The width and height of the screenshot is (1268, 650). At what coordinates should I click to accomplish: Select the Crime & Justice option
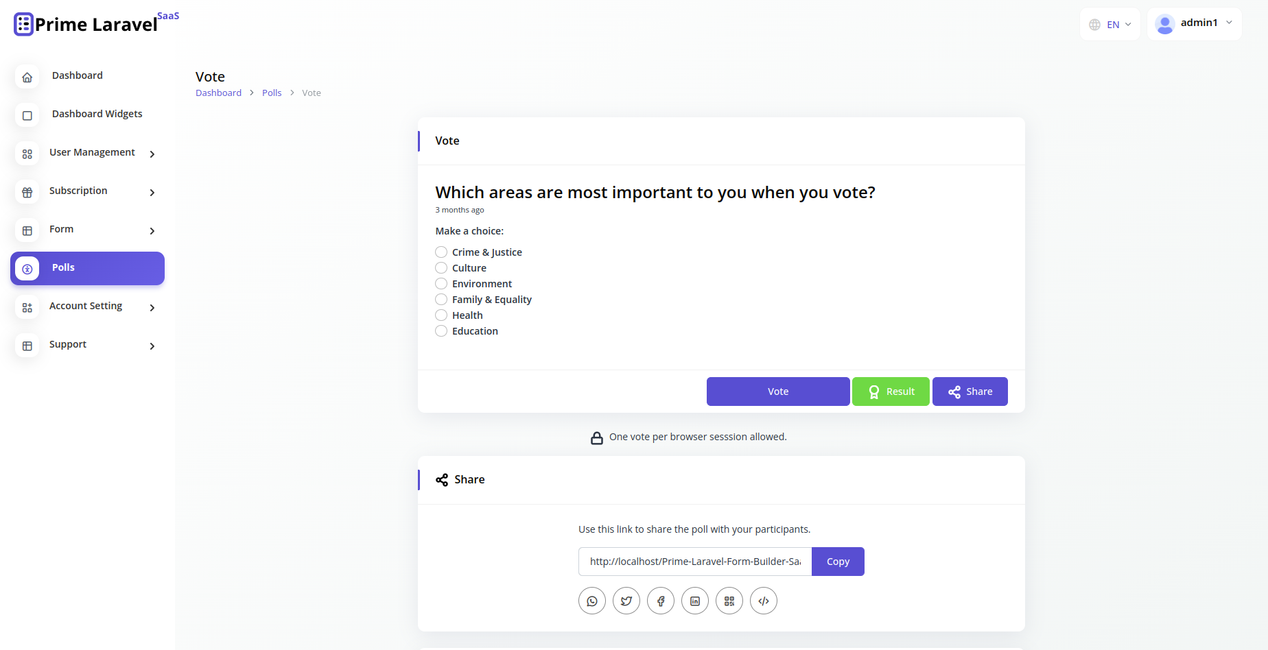coord(441,252)
